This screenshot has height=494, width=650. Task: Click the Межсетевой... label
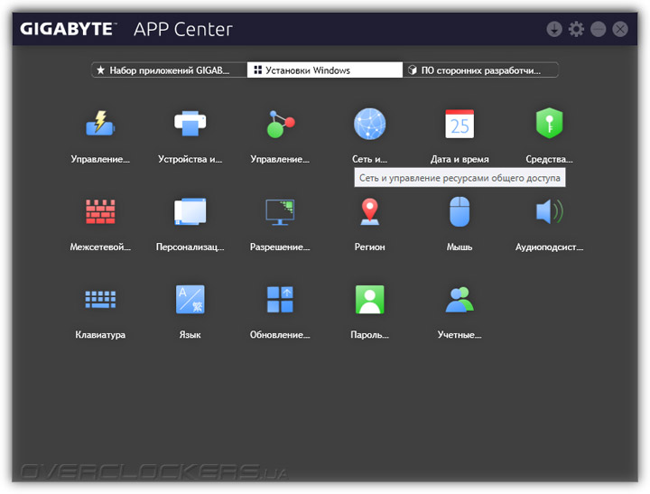(100, 247)
